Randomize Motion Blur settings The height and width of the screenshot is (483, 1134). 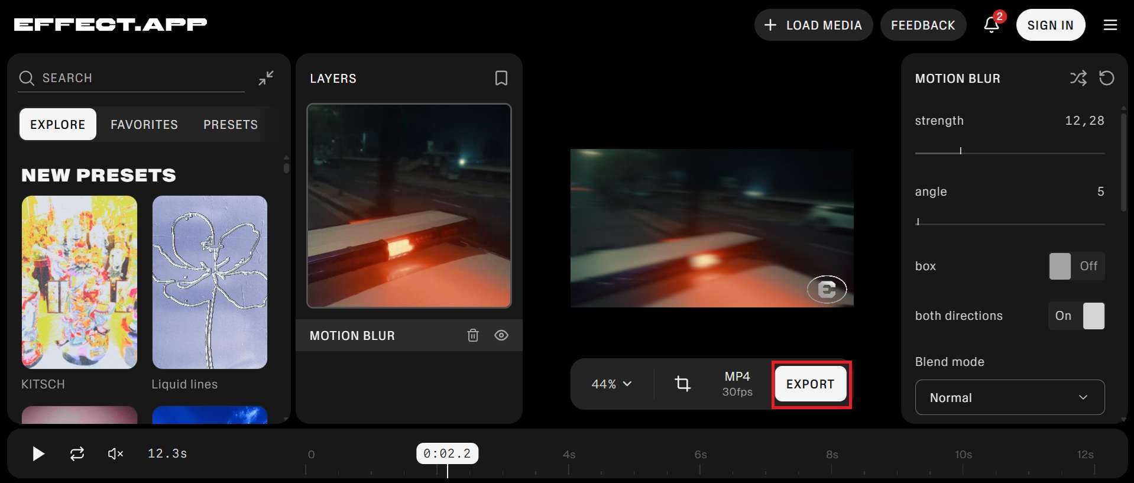point(1078,78)
